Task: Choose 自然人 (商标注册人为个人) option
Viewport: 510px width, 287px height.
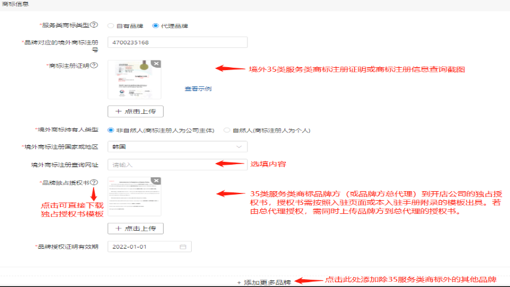Action: coord(227,130)
